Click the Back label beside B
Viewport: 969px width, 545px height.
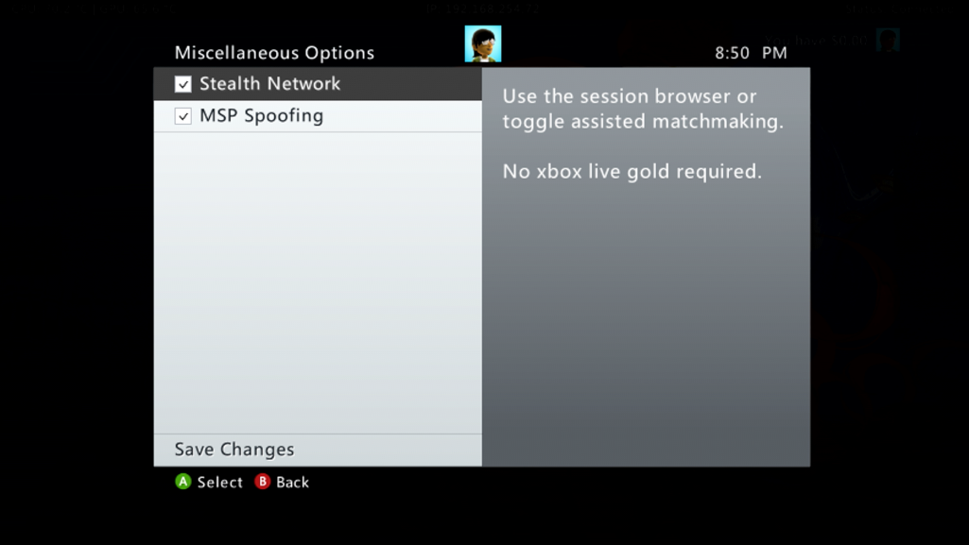point(292,482)
